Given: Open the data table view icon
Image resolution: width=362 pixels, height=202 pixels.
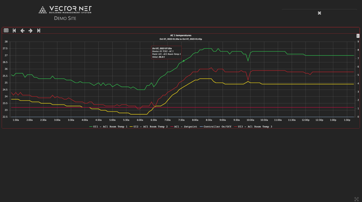Looking at the screenshot, I should click(x=6, y=31).
